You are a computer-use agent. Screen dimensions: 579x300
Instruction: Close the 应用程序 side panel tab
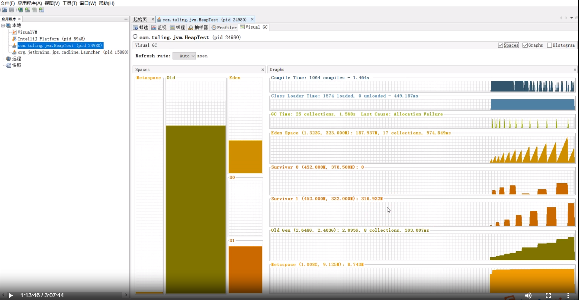pyautogui.click(x=19, y=19)
